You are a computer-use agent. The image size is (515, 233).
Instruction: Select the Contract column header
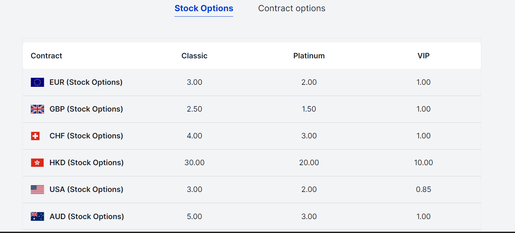(47, 56)
